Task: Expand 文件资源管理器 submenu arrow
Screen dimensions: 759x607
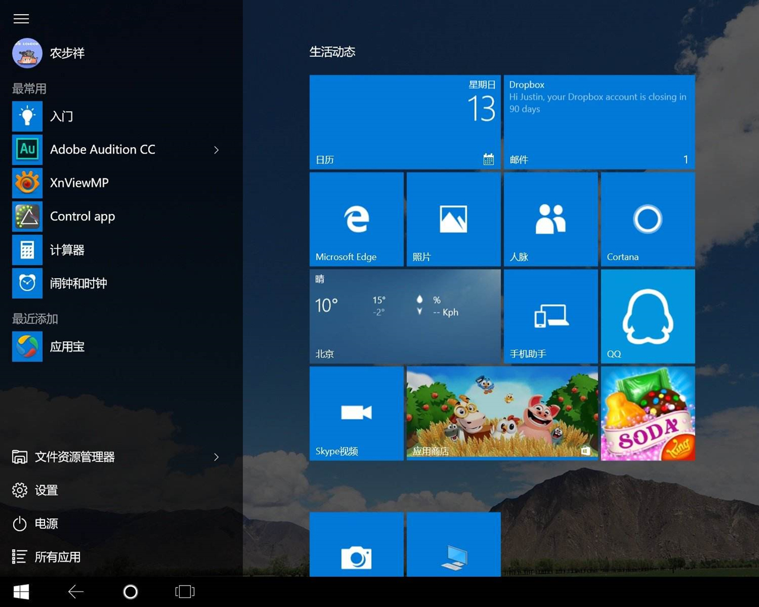Action: point(216,457)
